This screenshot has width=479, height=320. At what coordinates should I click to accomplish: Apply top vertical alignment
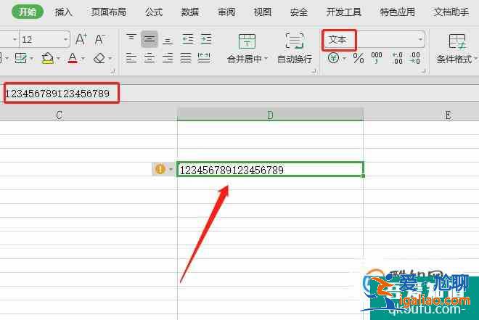131,38
